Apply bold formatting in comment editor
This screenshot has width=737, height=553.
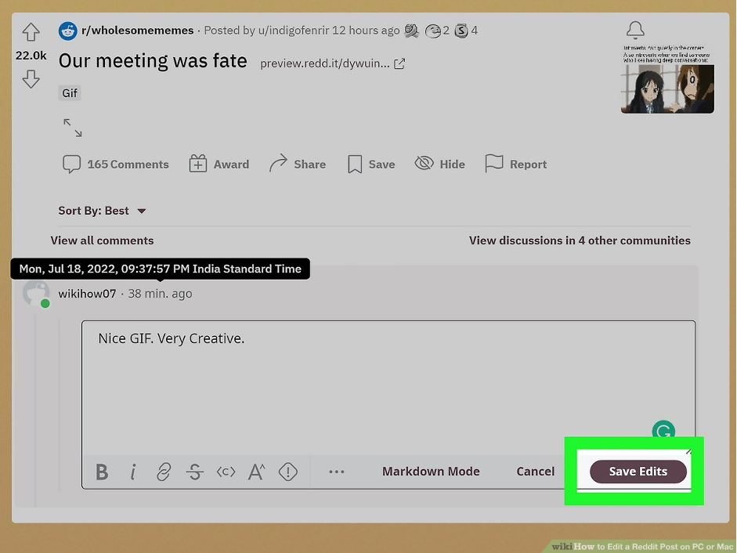pos(102,472)
